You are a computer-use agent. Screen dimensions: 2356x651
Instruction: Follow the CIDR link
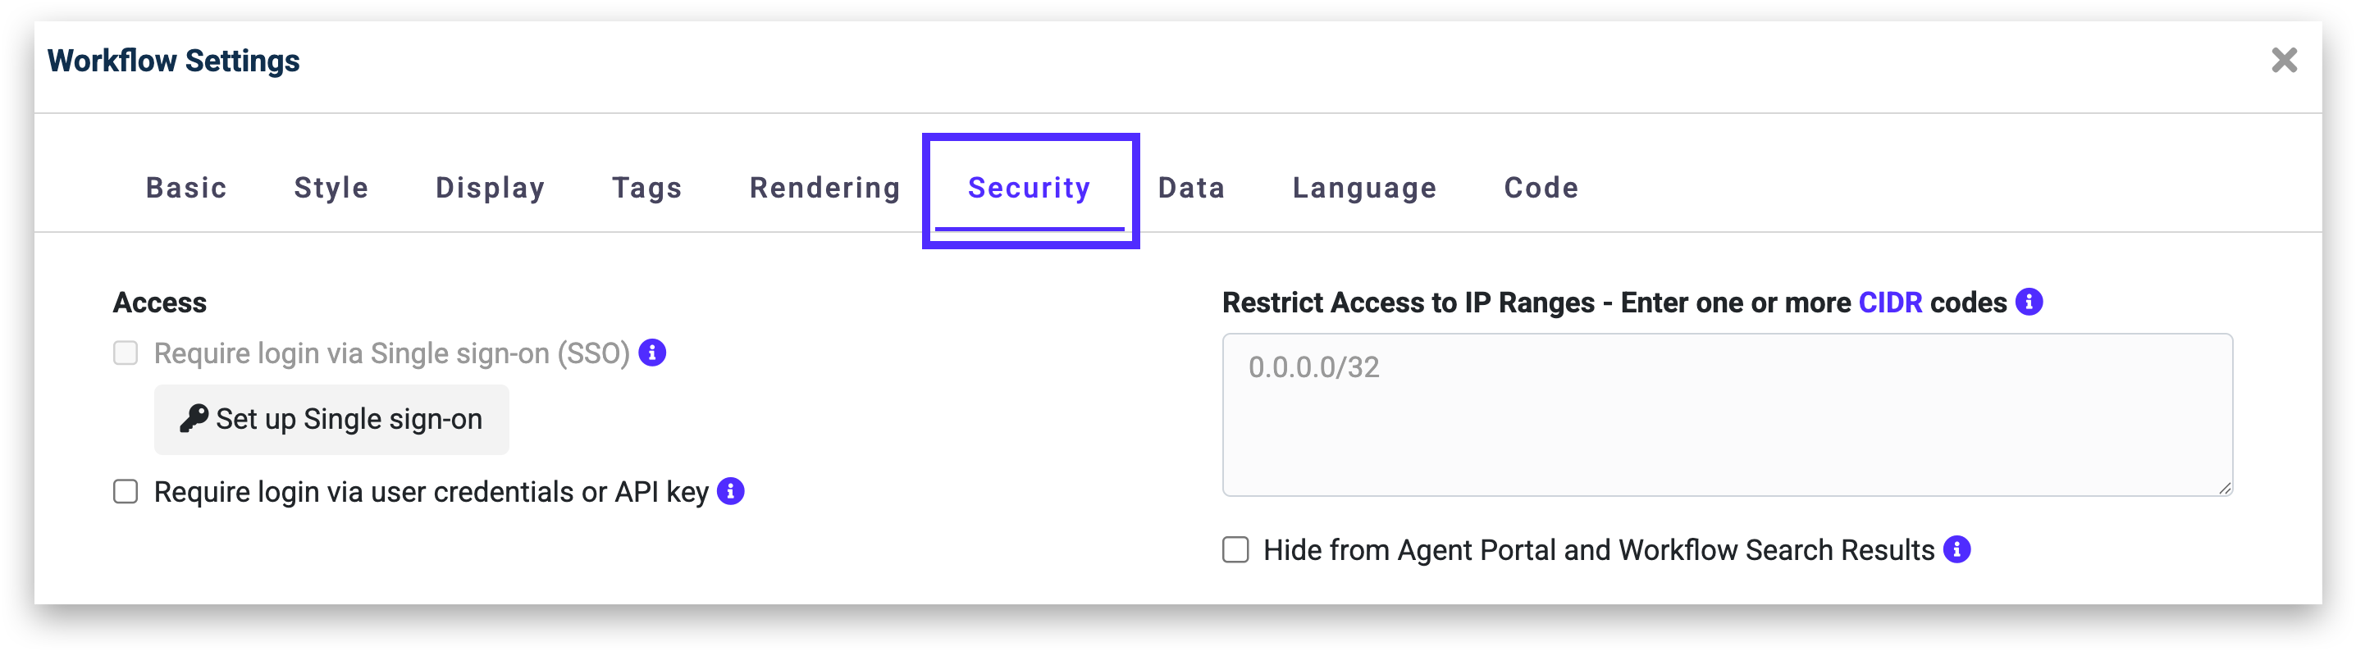(1891, 303)
